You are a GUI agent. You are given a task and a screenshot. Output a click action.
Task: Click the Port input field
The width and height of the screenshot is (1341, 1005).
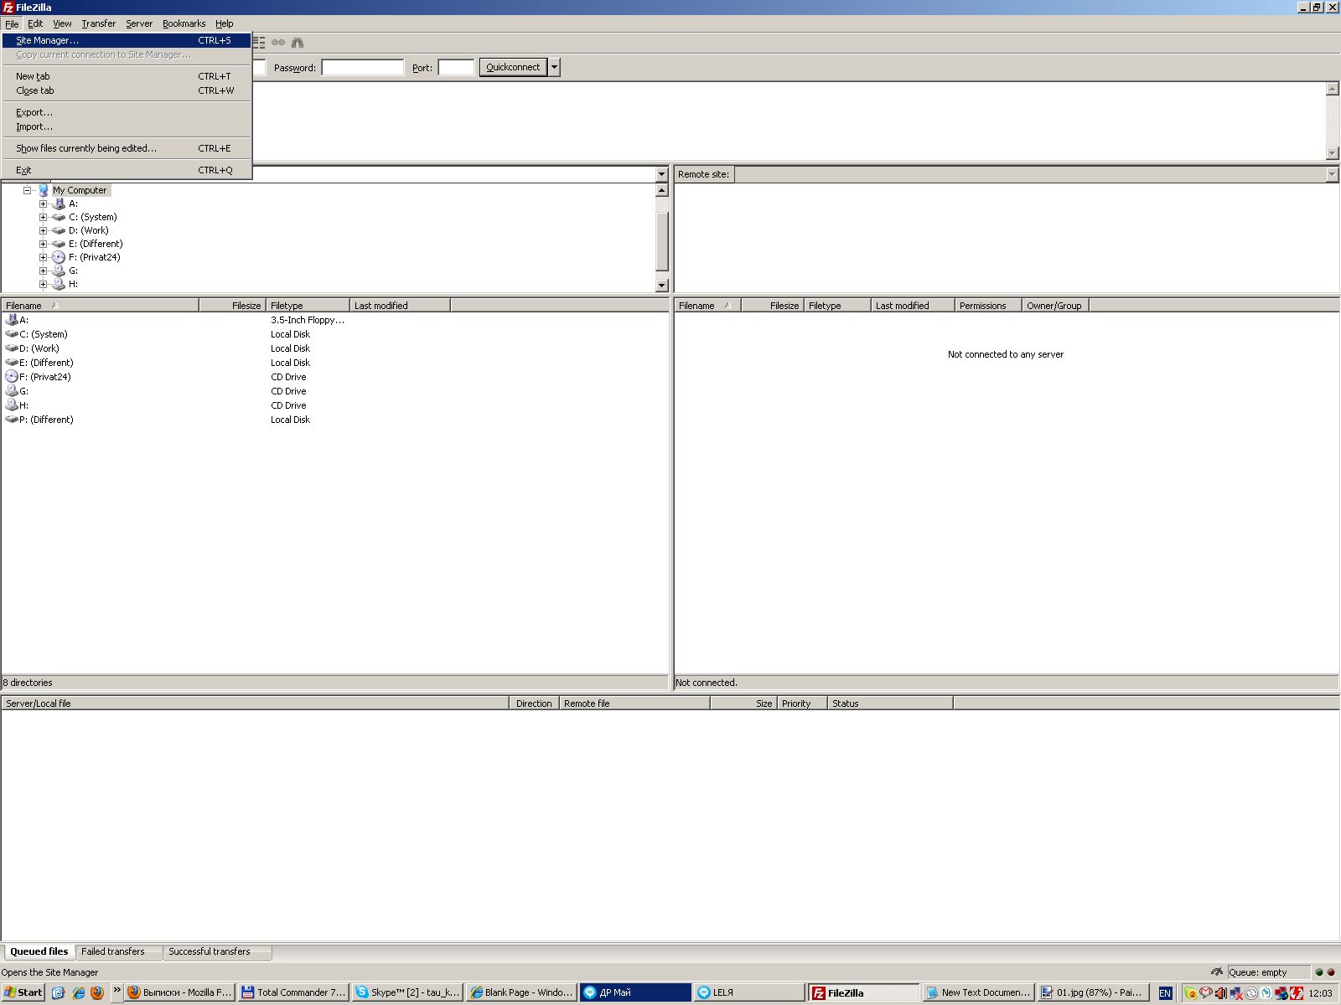456,68
